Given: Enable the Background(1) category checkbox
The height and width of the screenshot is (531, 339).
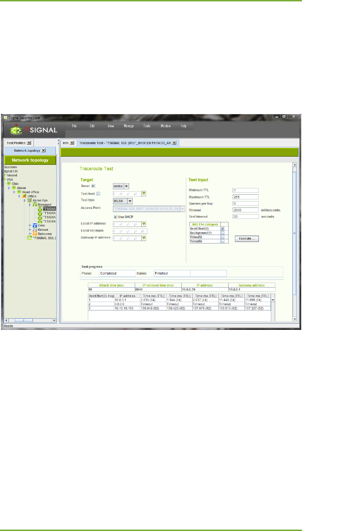Looking at the screenshot, I should tap(223, 233).
